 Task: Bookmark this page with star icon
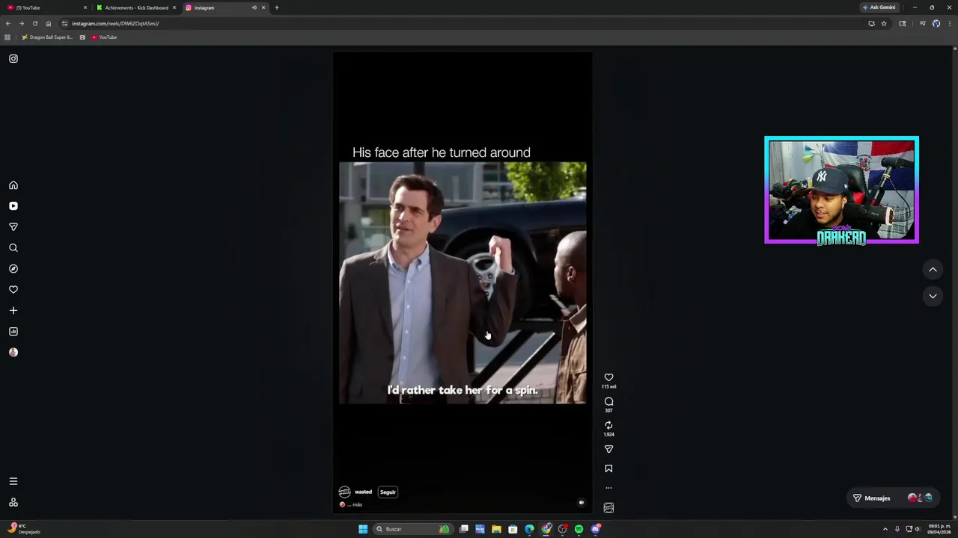[884, 23]
